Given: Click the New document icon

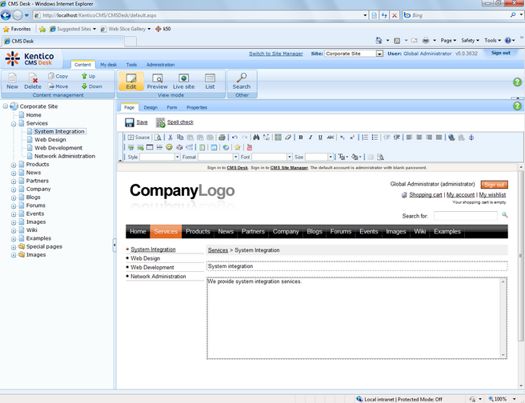Looking at the screenshot, I should [x=12, y=80].
